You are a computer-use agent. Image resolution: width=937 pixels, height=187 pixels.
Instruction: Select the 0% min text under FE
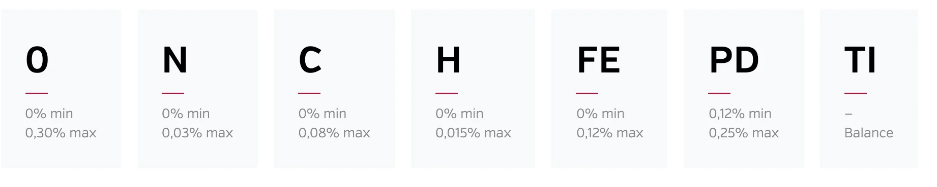pos(600,114)
